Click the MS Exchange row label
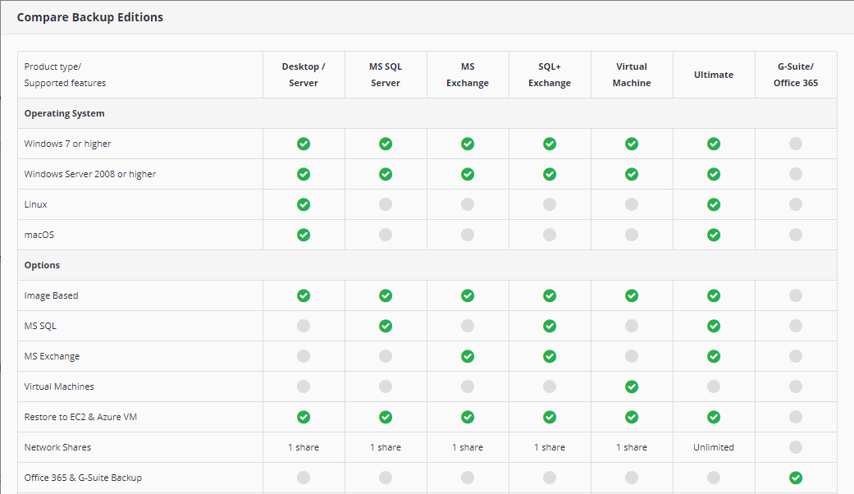Viewport: 854px width, 494px height. click(52, 356)
